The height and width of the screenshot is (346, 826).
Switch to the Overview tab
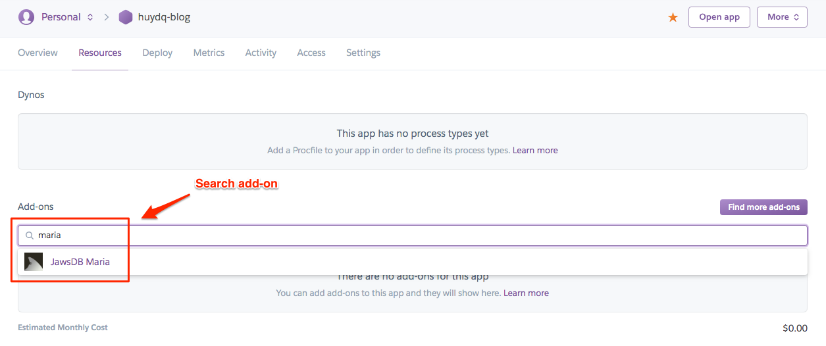point(38,53)
